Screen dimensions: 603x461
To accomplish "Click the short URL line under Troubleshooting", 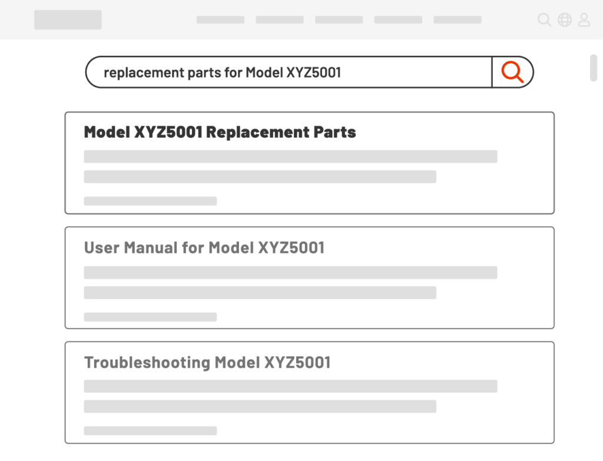I will (x=150, y=430).
